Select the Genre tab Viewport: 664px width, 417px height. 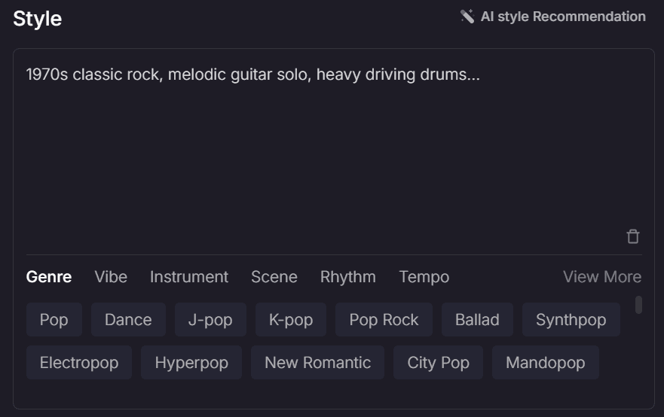(x=49, y=277)
